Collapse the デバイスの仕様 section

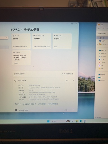click(x=73, y=80)
